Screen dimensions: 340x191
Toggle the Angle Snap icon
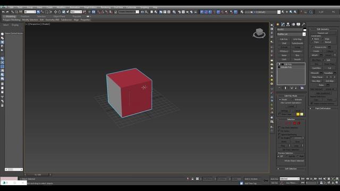(x=103, y=12)
